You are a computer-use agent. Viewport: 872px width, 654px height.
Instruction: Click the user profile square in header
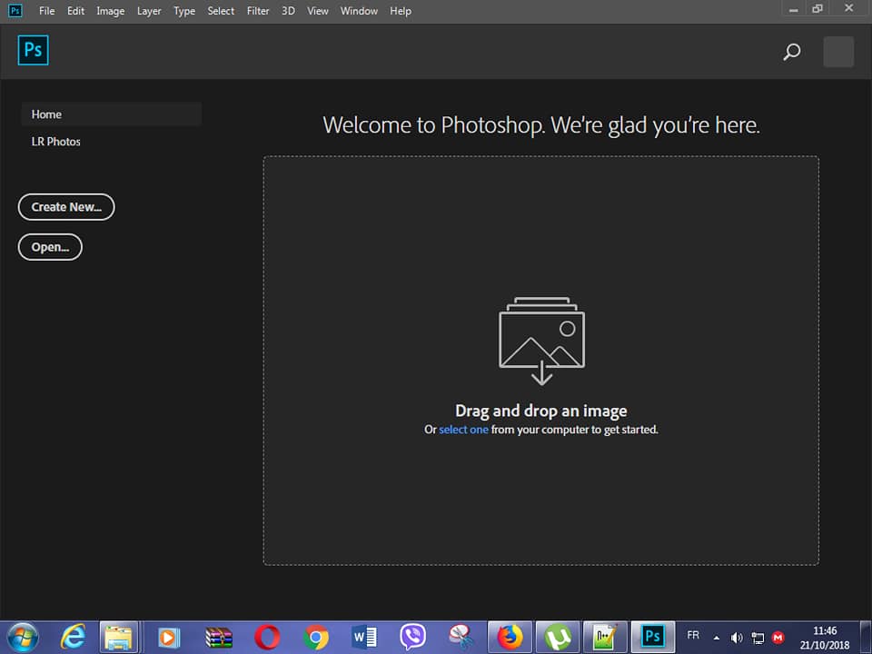click(x=838, y=52)
